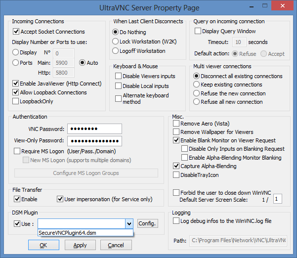Image resolution: width=297 pixels, height=258 pixels.
Task: Choose SecureVNCPlugin64.dsm from the list
Action: [85, 233]
